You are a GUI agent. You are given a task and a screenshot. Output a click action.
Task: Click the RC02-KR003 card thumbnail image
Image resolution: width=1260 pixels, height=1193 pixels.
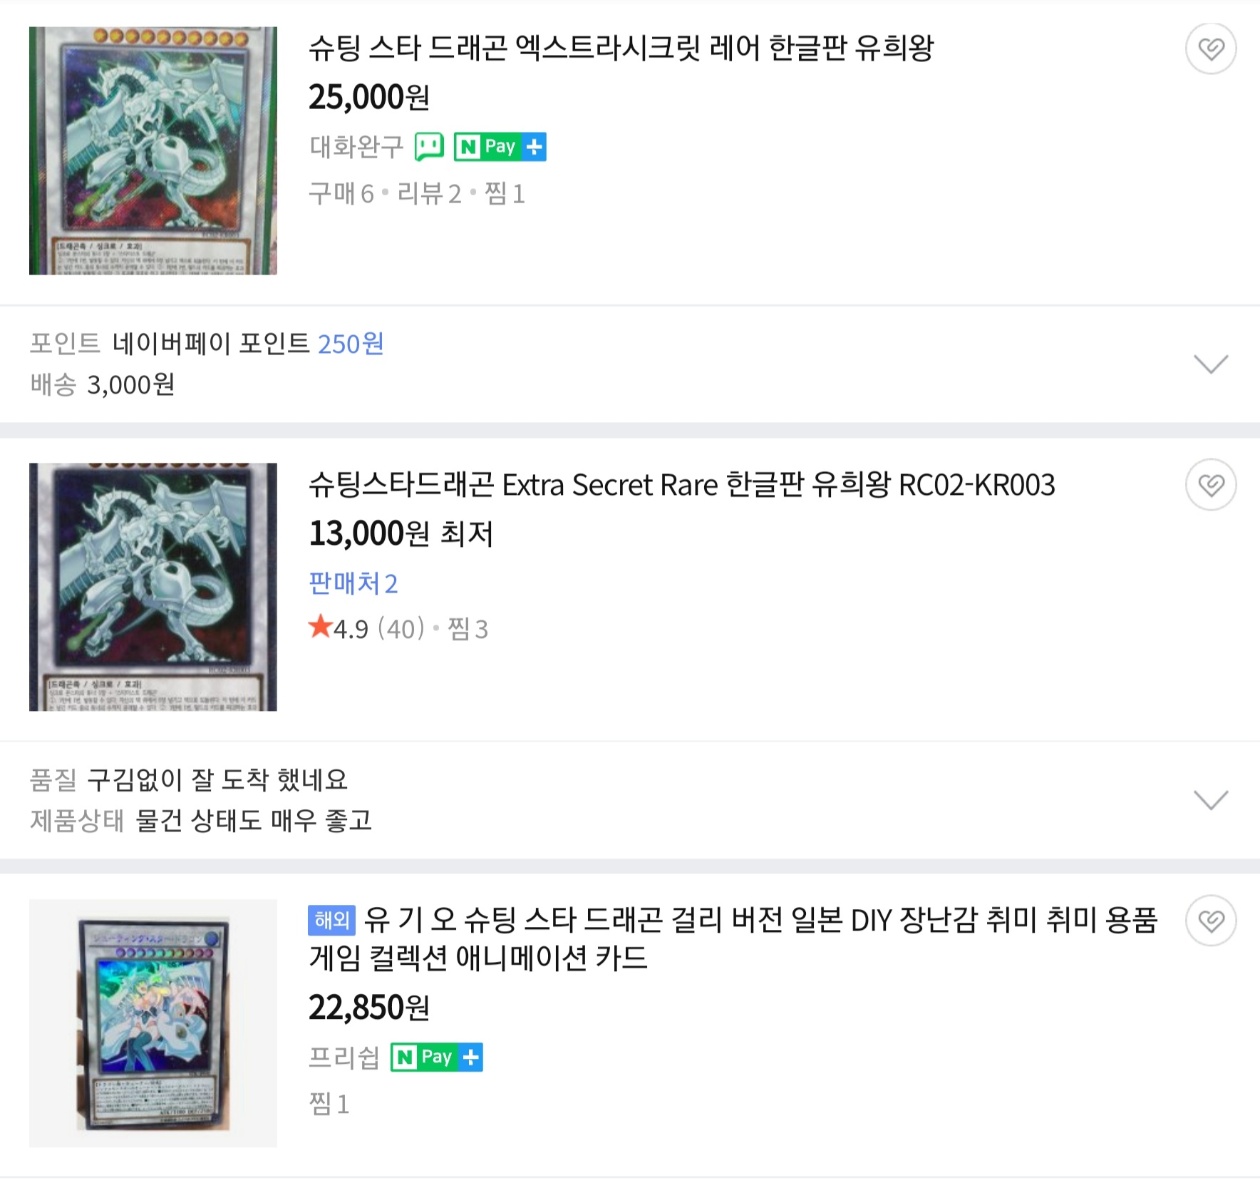(153, 587)
